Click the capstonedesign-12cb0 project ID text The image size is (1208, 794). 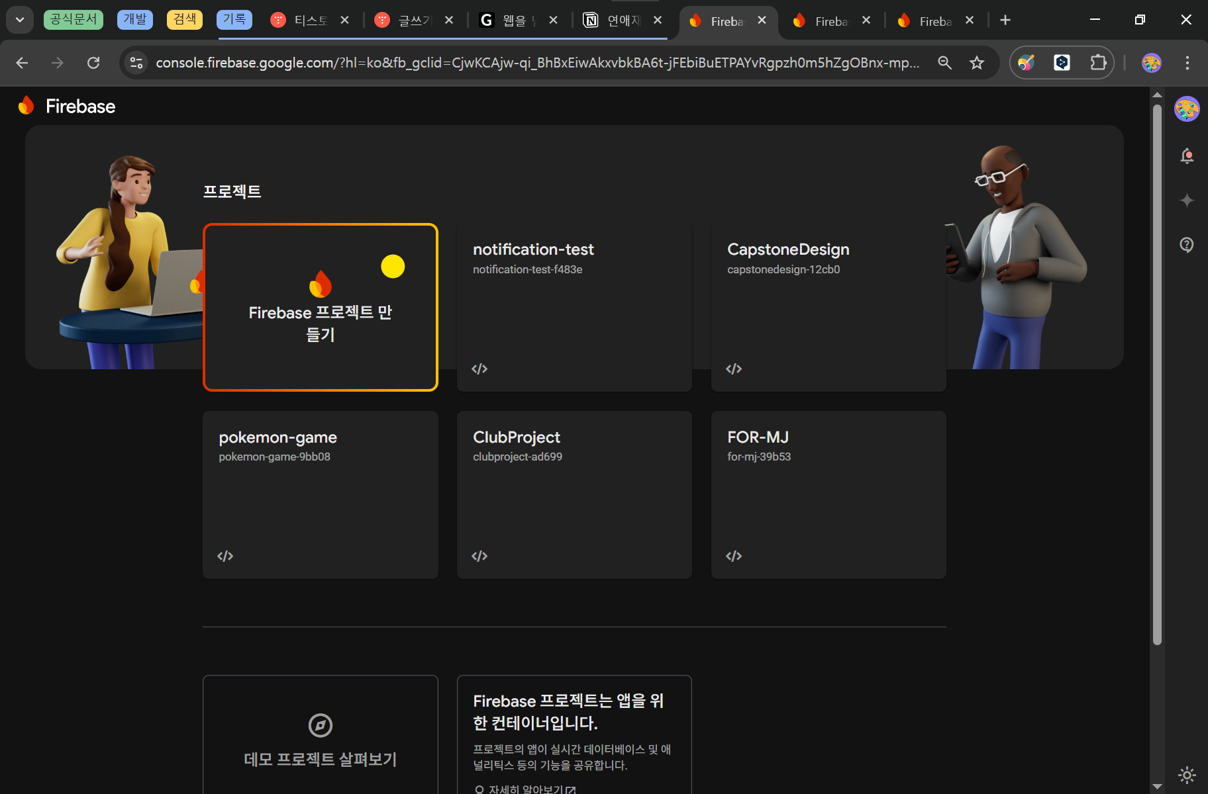[x=783, y=269]
